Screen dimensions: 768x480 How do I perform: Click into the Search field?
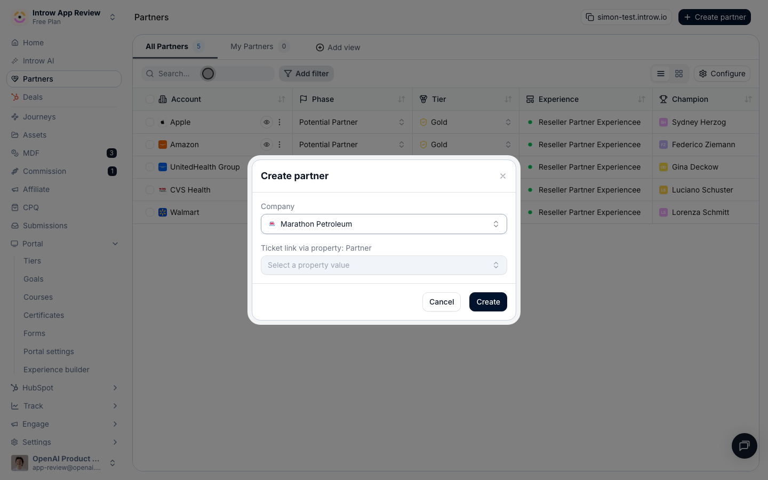(x=208, y=74)
